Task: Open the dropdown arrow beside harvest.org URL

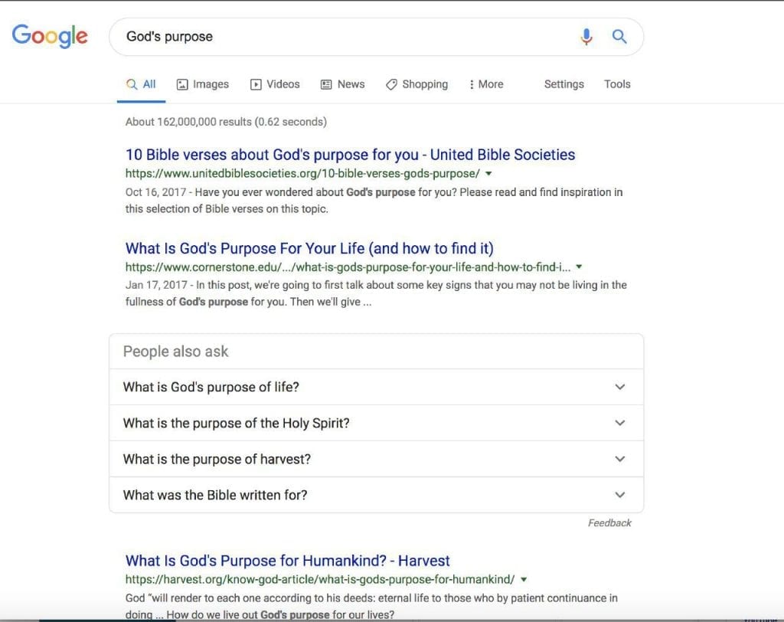Action: click(524, 579)
